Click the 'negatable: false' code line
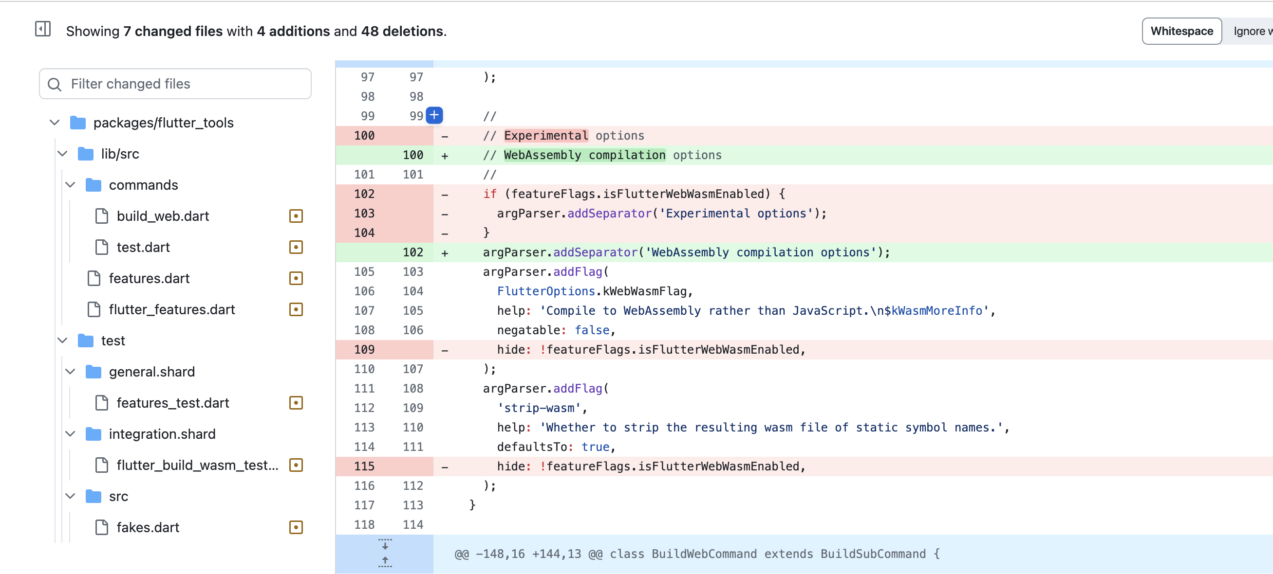This screenshot has width=1273, height=574. pyautogui.click(x=557, y=330)
